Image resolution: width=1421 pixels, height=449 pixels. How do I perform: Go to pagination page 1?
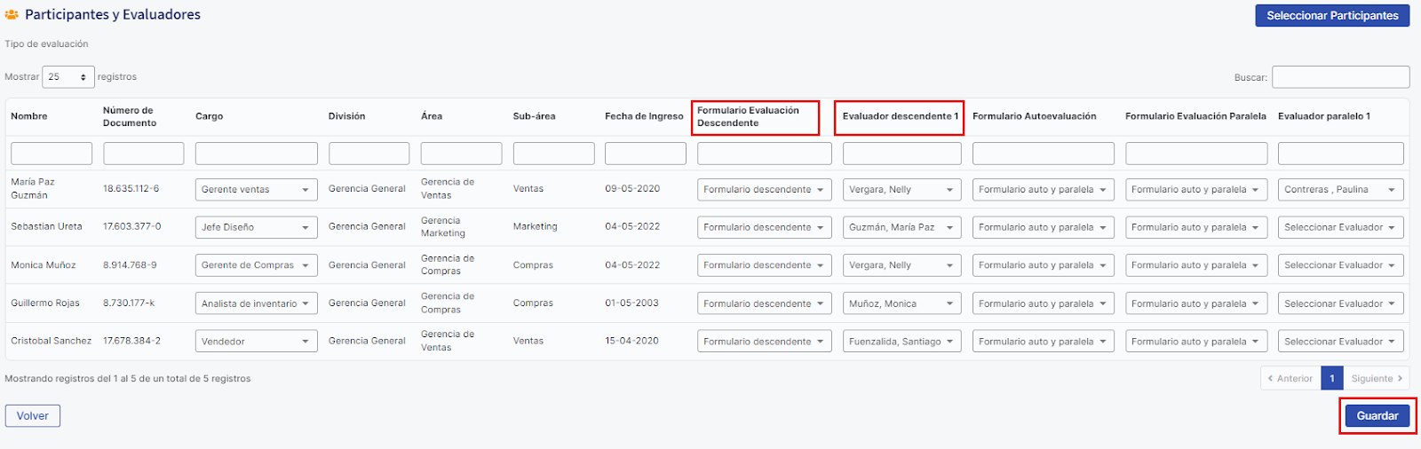(x=1331, y=378)
